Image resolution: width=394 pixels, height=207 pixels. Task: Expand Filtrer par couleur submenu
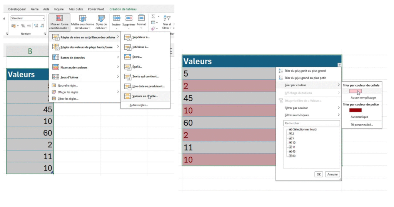click(309, 108)
